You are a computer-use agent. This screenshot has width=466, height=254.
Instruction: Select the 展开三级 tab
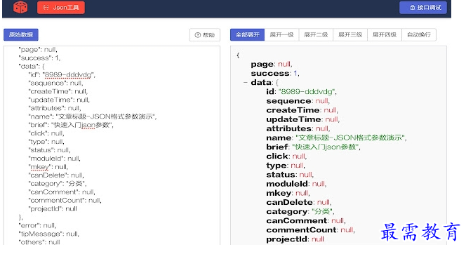click(350, 35)
